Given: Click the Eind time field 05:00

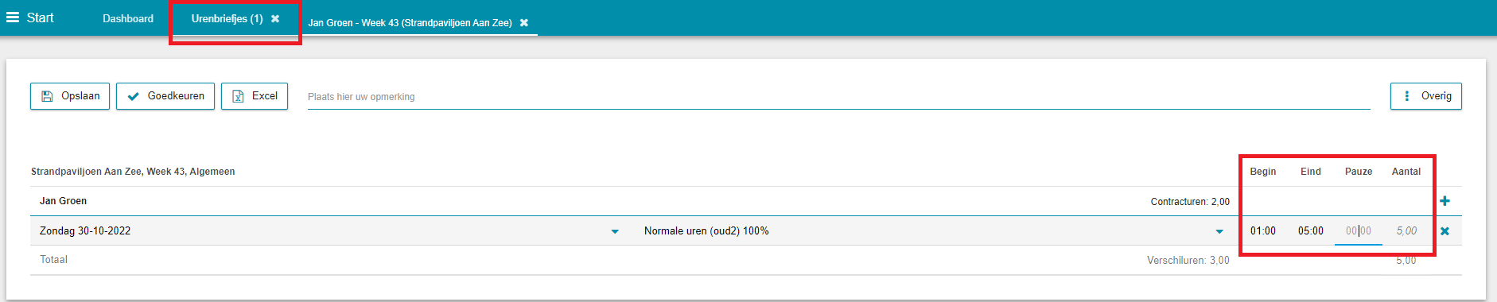Looking at the screenshot, I should coord(1311,231).
